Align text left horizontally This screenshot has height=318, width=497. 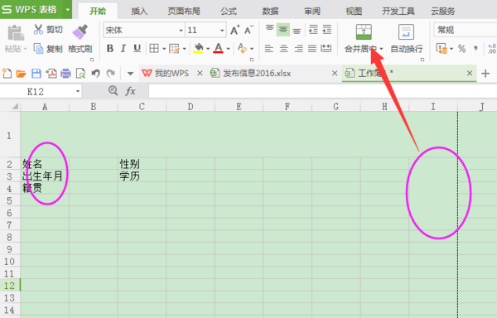tap(269, 49)
